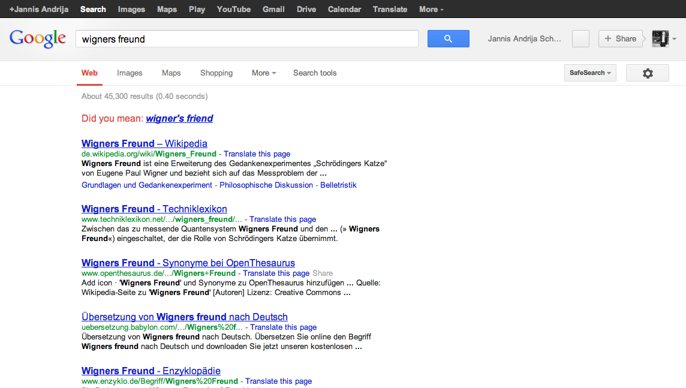Switch to the Shopping results tab
The height and width of the screenshot is (388, 686).
coord(216,73)
